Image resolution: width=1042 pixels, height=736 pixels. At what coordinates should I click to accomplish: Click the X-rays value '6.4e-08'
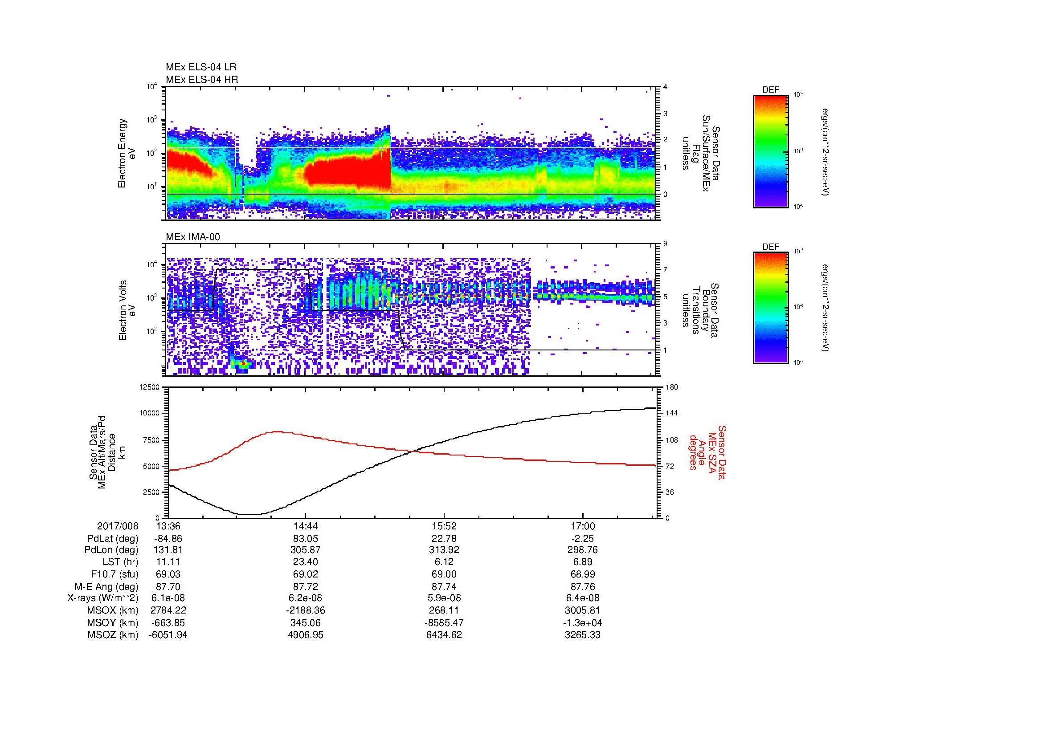[x=583, y=598]
